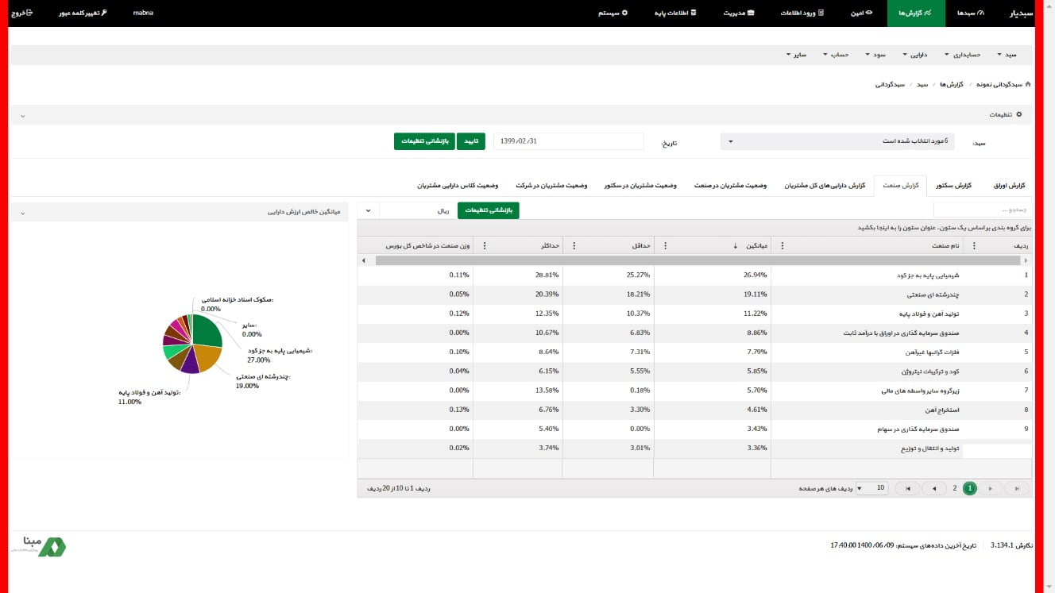Open column menu for ردیف column
The height and width of the screenshot is (593, 1055).
pos(975,246)
